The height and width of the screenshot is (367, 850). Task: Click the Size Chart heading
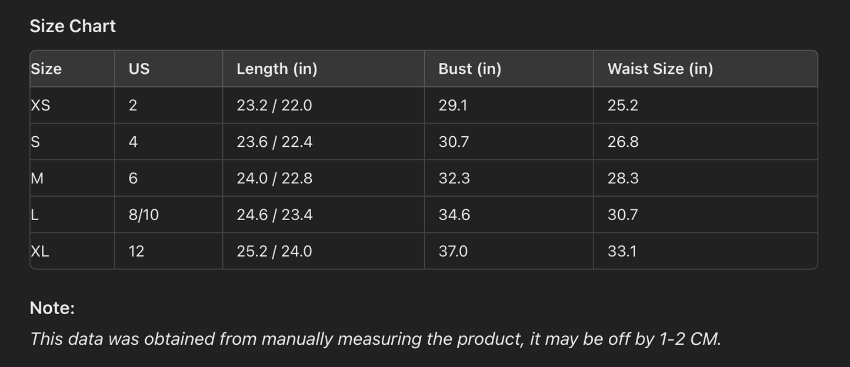pos(73,26)
